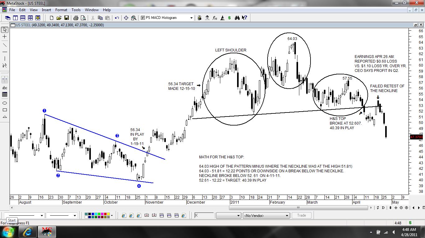Select the Rectangle drawing tool
The height and width of the screenshot is (238, 425).
4,109
